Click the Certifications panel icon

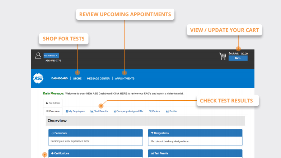point(52,153)
